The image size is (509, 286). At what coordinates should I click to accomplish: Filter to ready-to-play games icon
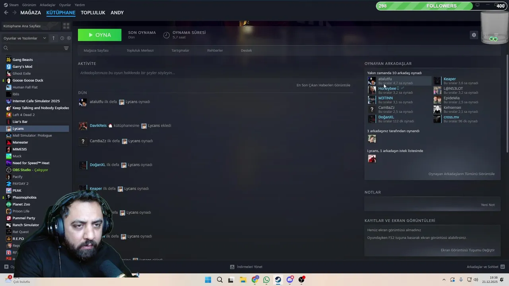(x=69, y=38)
